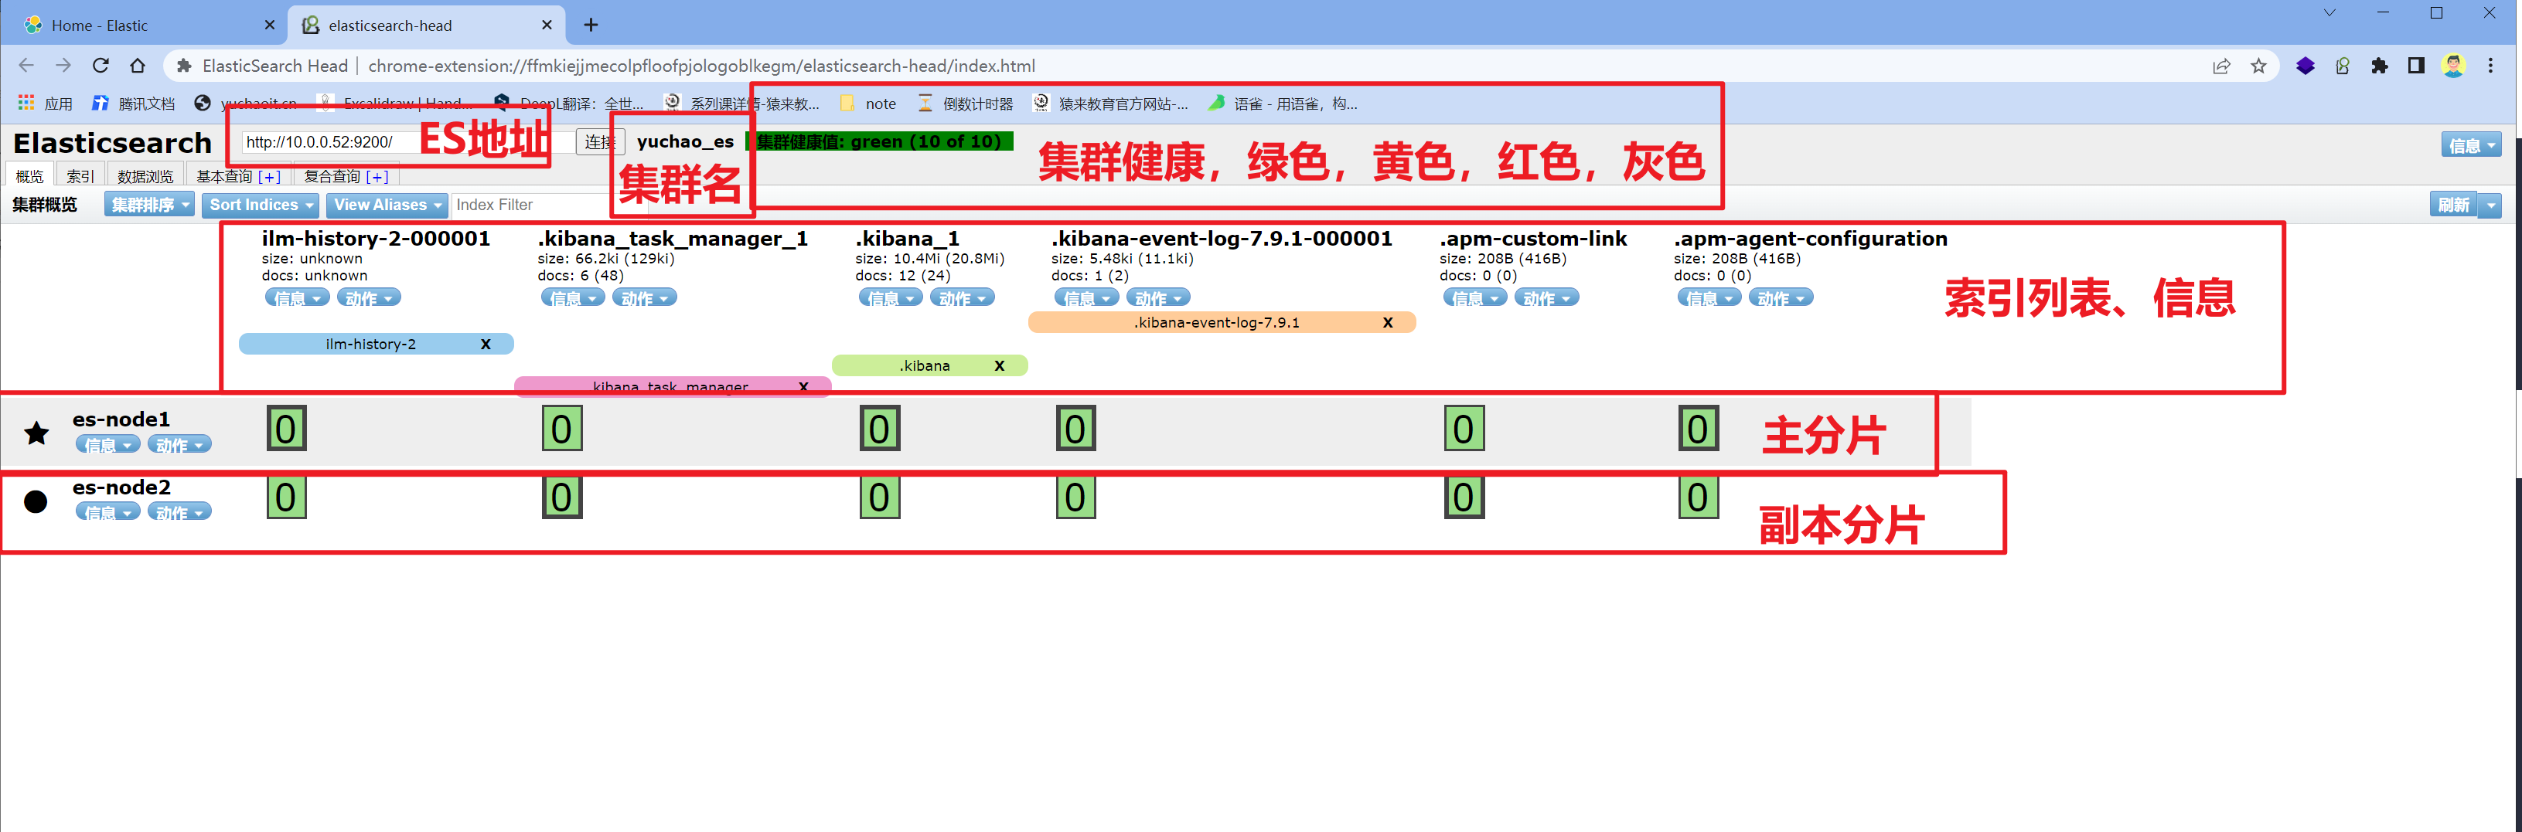Expand the Sort Indices dropdown

(x=261, y=205)
